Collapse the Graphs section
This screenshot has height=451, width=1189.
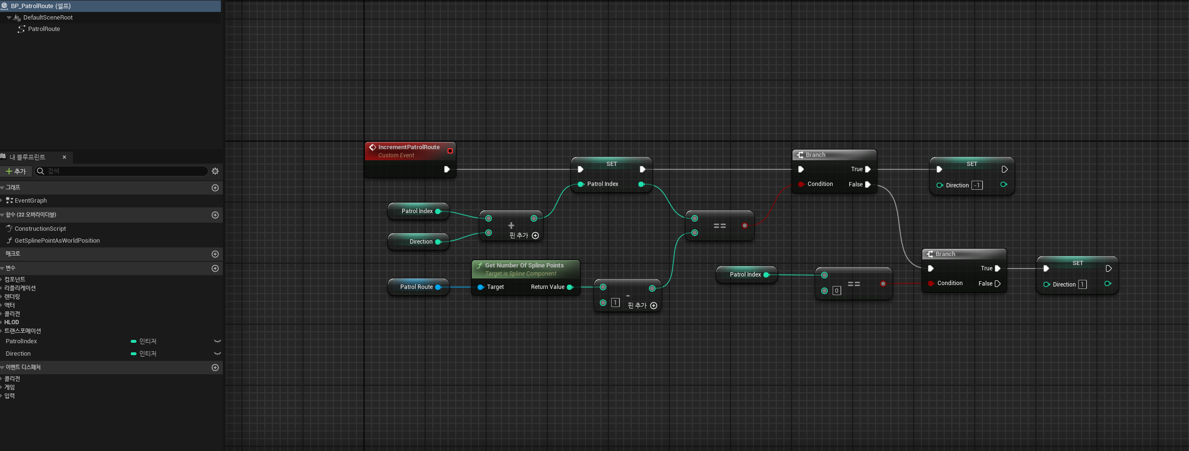point(2,188)
